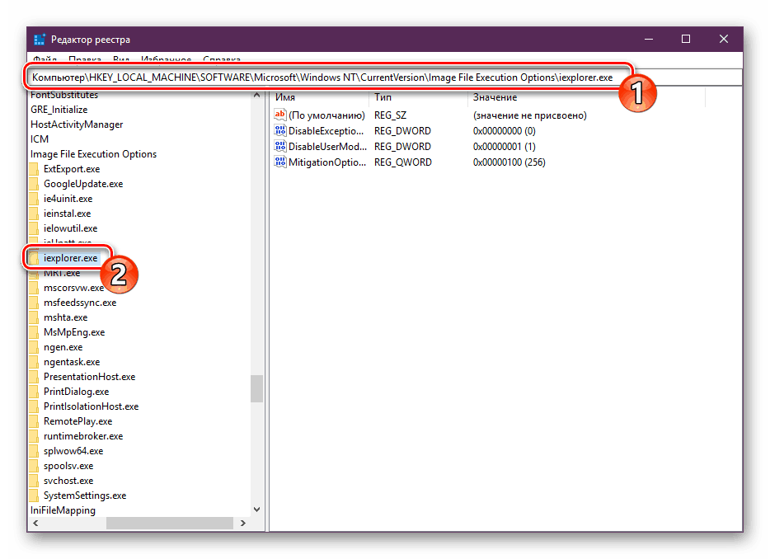Click the binary icon of DisableUserMod... value
This screenshot has height=559, width=770.
(280, 147)
